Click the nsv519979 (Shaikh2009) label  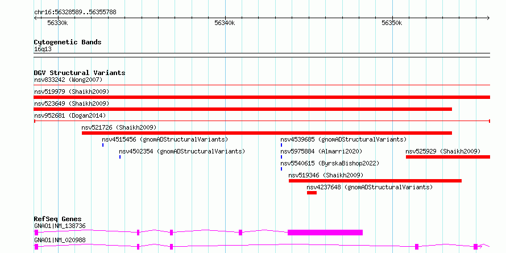pyautogui.click(x=72, y=92)
